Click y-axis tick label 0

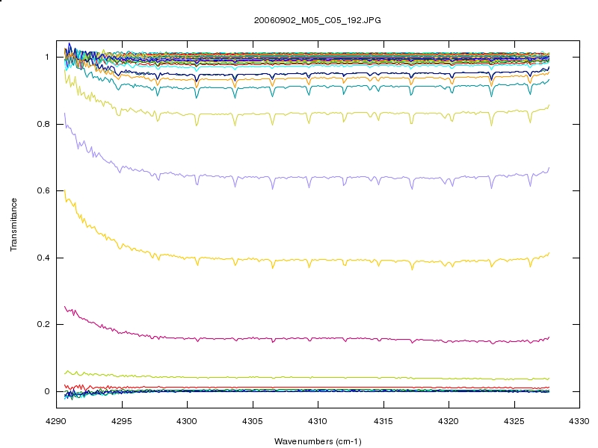(47, 391)
